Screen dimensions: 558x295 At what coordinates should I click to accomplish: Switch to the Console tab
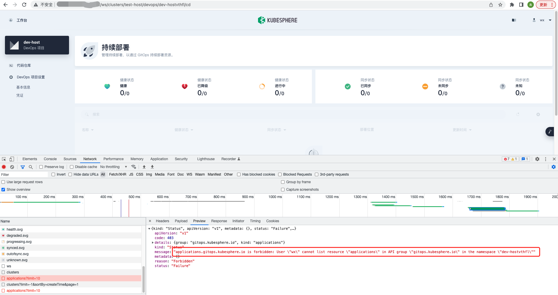[x=50, y=159]
